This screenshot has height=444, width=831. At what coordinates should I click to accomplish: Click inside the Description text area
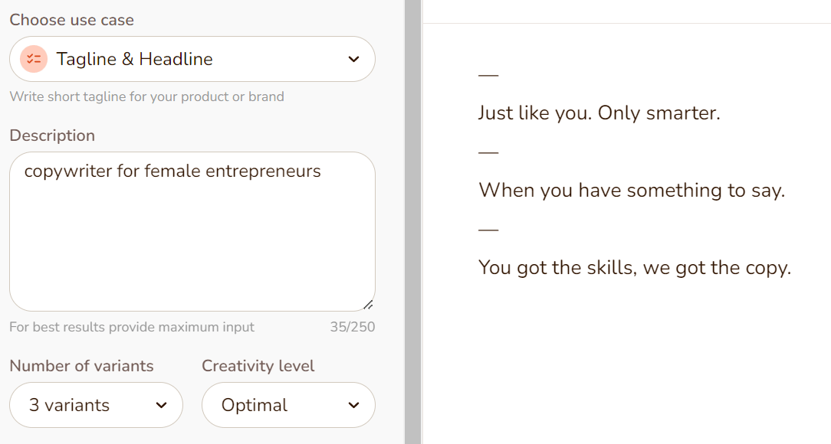(192, 232)
